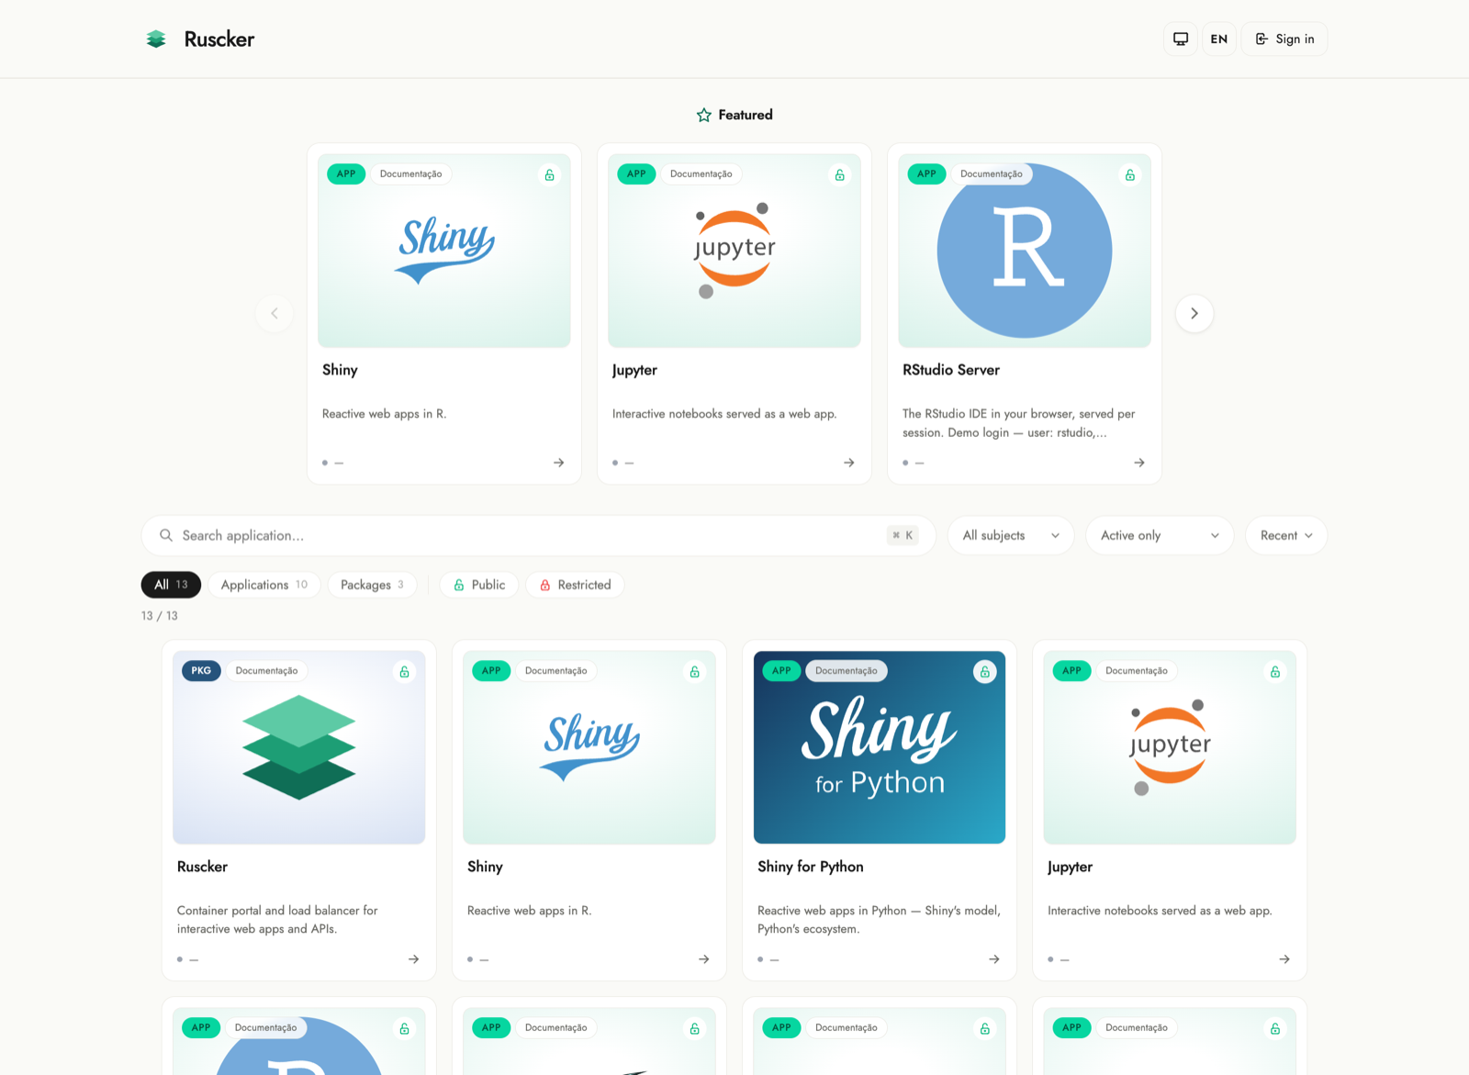
Task: Select the Applications 10 filter tab
Action: 264,585
